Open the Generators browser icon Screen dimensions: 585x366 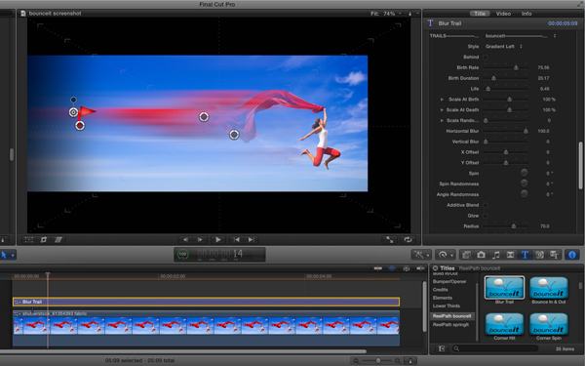click(x=539, y=255)
